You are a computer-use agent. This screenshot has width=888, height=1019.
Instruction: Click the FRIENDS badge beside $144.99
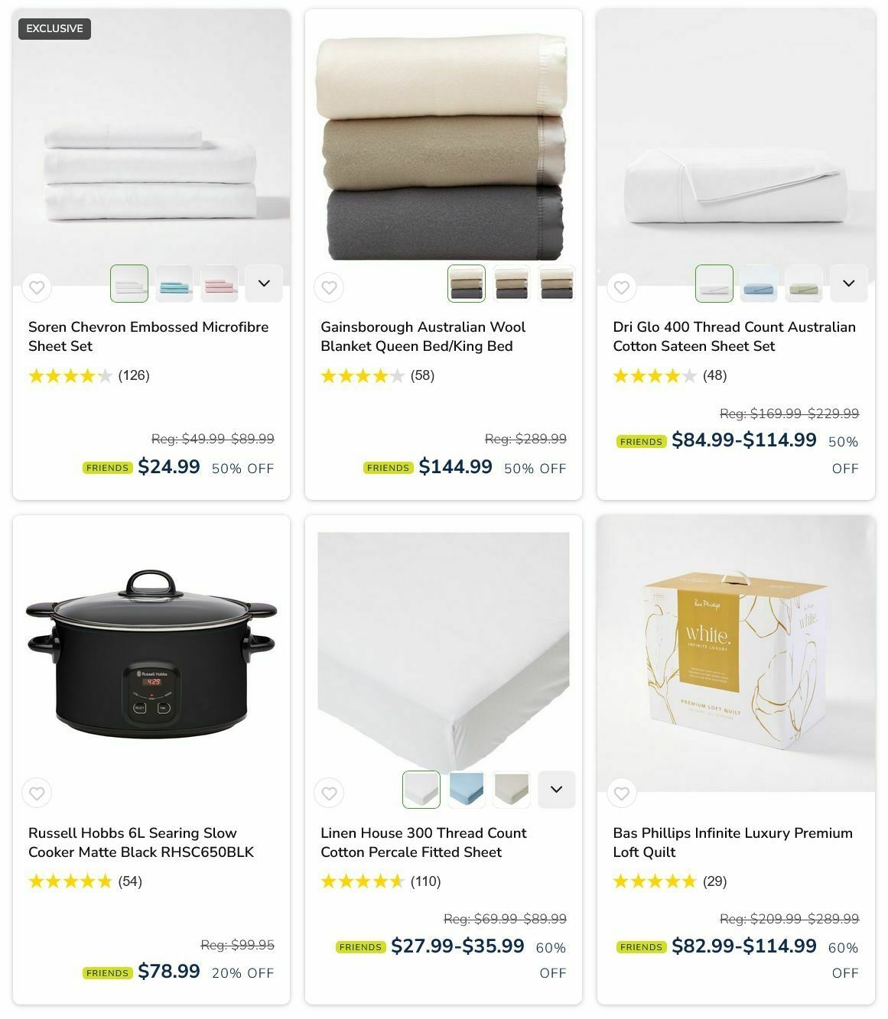[x=388, y=468]
